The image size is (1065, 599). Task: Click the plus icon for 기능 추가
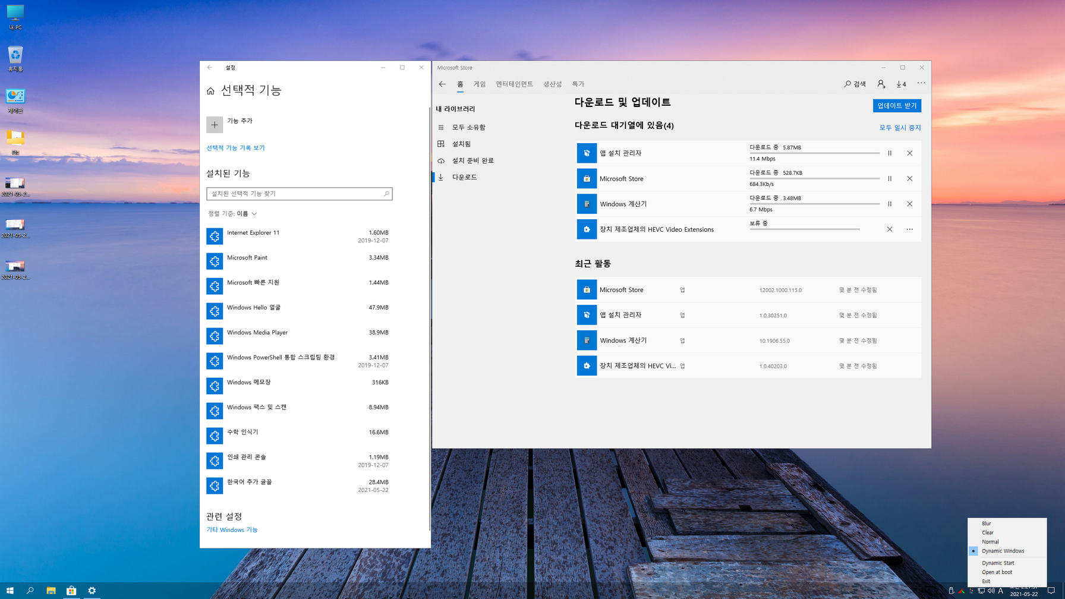tap(215, 125)
